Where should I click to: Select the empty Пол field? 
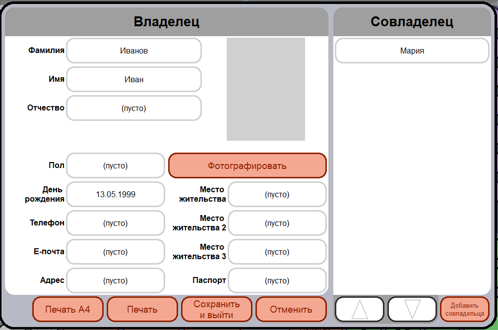(x=115, y=165)
